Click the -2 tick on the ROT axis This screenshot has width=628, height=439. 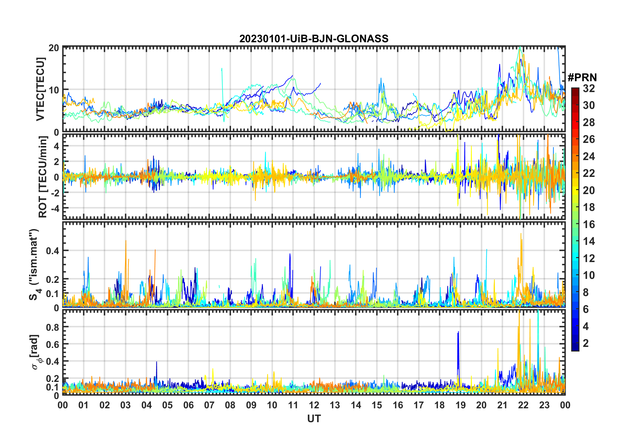54,192
